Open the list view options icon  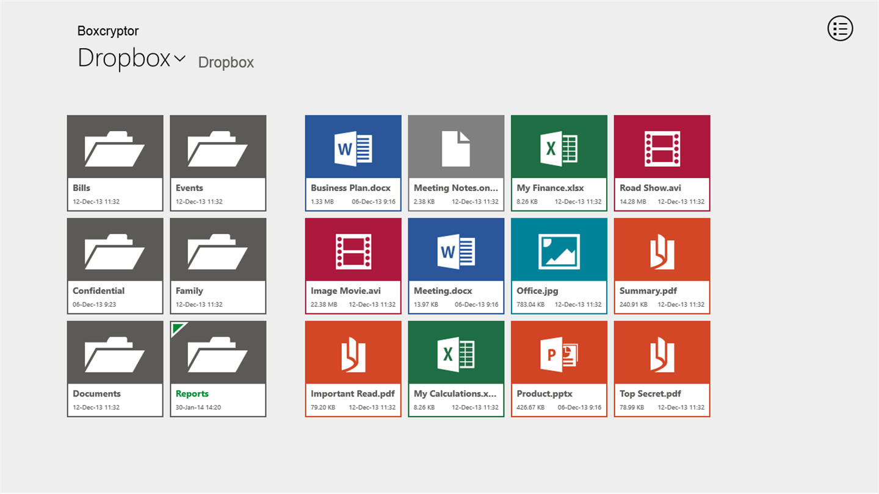(840, 28)
